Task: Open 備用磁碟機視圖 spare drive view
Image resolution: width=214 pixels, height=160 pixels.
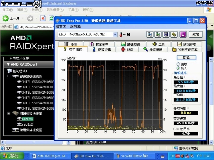Action: [27, 130]
